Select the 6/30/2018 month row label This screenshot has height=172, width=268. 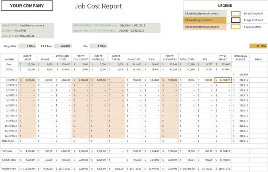[x=10, y=105]
